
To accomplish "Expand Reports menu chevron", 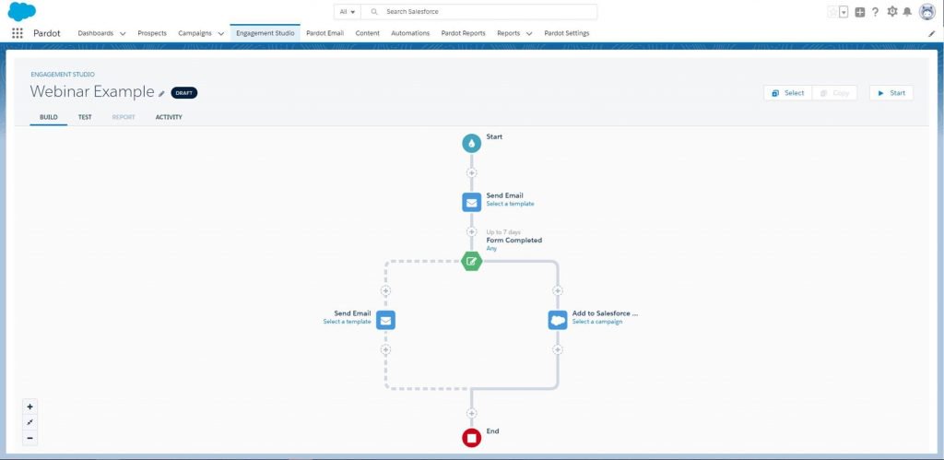I will [x=529, y=34].
